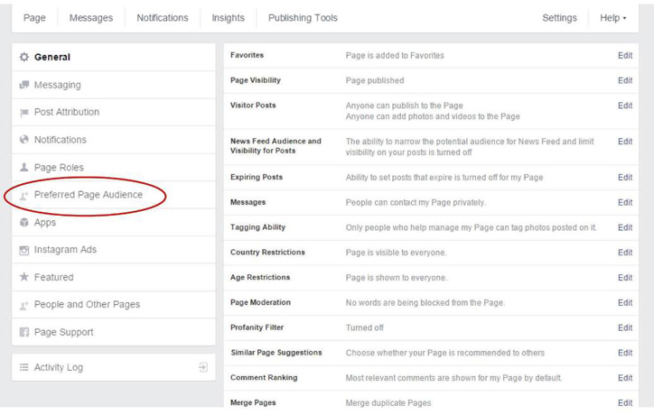Switch to the Messages tab
This screenshot has height=414, width=654.
pyautogui.click(x=91, y=18)
